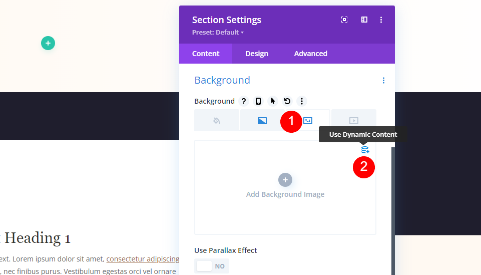The width and height of the screenshot is (481, 275).
Task: Open Background group options menu
Action: tap(383, 81)
